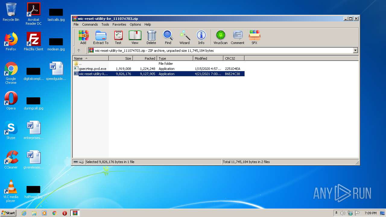Expand the archive path dropdown
Image resolution: width=386 pixels, height=217 pixels.
pos(356,51)
